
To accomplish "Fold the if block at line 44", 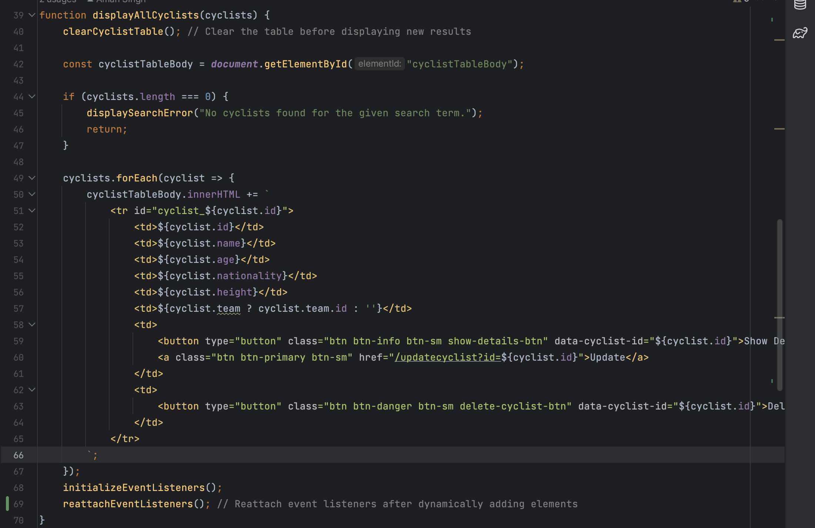I will 32,97.
